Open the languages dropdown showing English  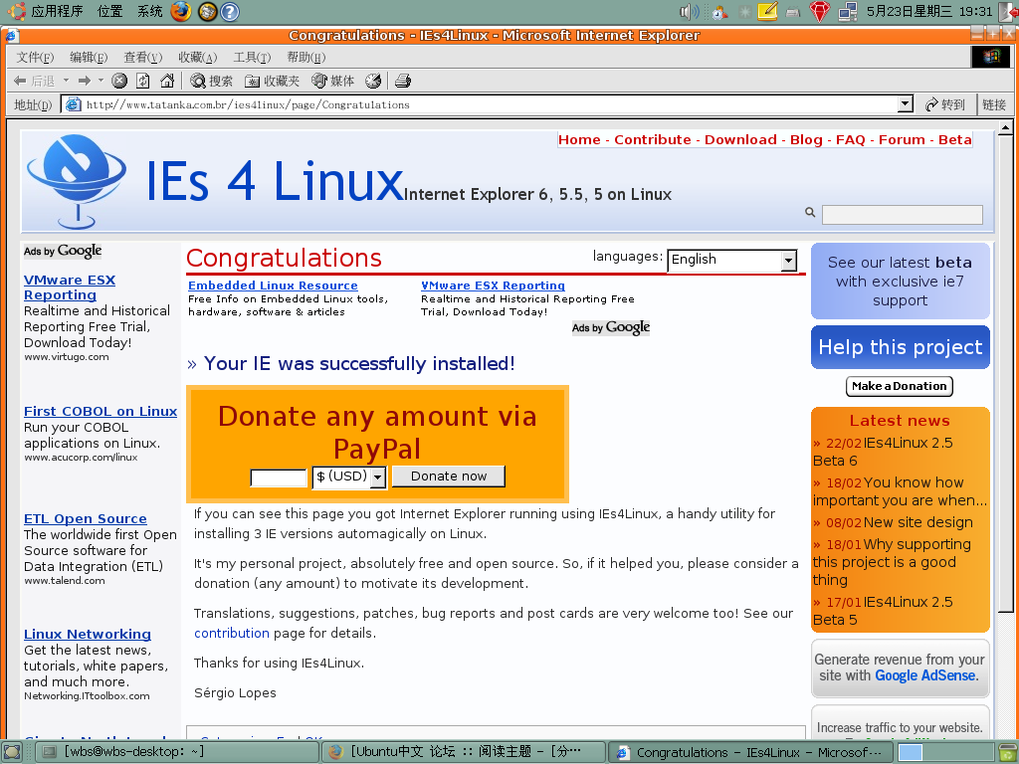(731, 261)
